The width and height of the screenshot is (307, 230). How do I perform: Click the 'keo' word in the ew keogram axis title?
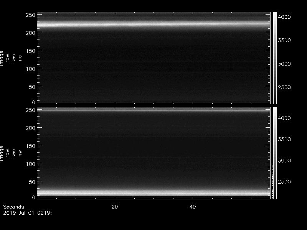[x=13, y=153]
